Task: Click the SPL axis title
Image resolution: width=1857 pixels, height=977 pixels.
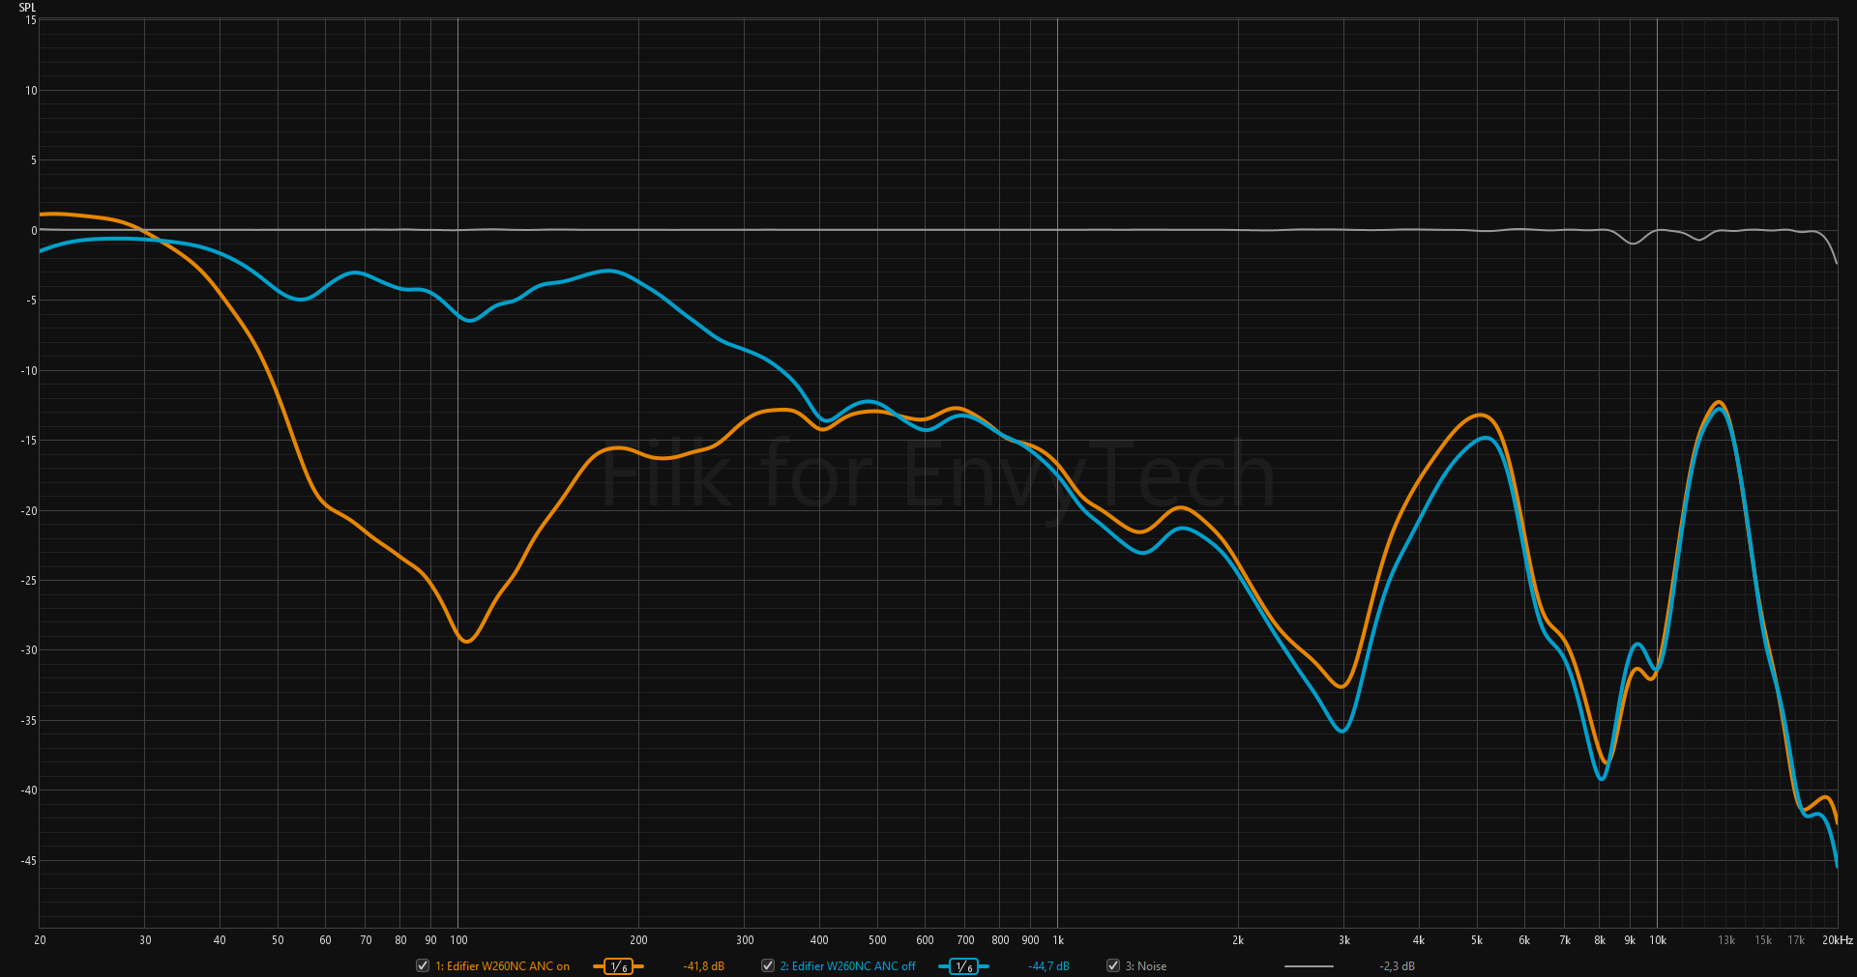Action: [x=27, y=8]
